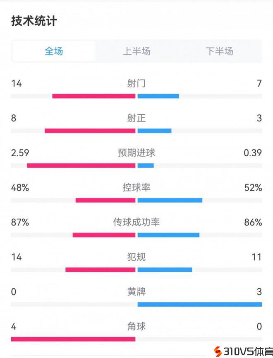Viewport: 273px width, 358px height.
Task: Click the 射门 stat label
Action: pyautogui.click(x=136, y=84)
